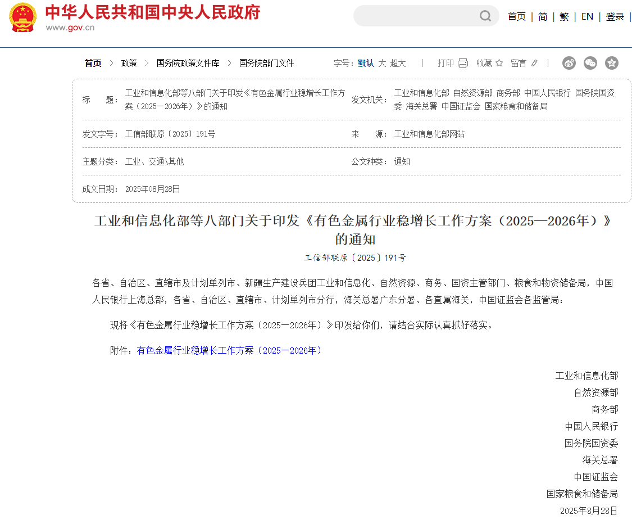Image resolution: width=632 pixels, height=524 pixels.
Task: Switch to traditional Chinese 繁
Action: (564, 17)
